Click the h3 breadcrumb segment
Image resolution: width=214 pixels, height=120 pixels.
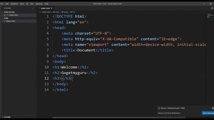[74, 12]
